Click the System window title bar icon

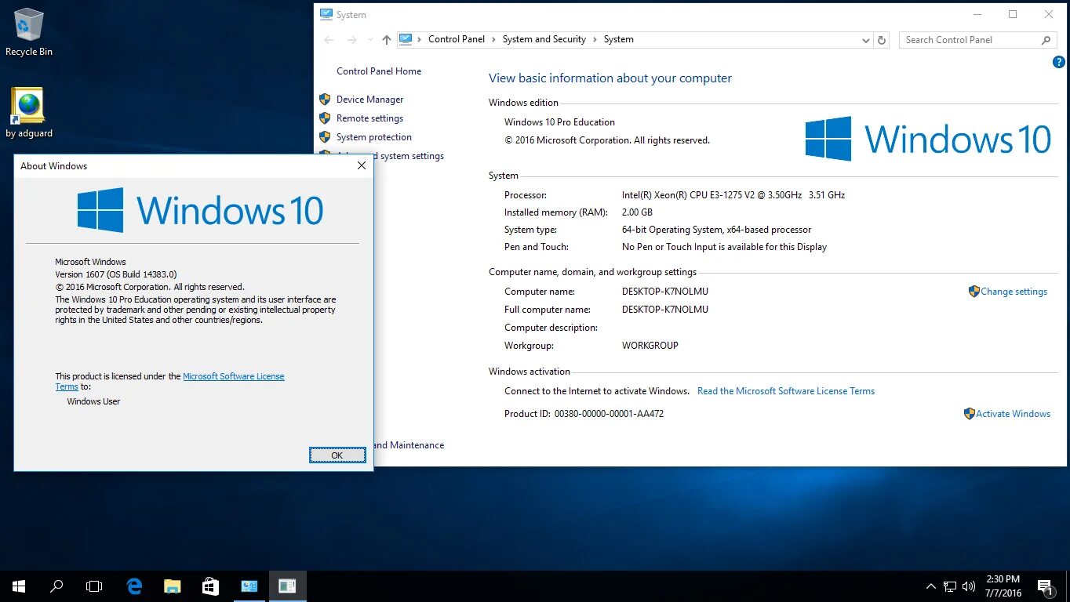[326, 14]
